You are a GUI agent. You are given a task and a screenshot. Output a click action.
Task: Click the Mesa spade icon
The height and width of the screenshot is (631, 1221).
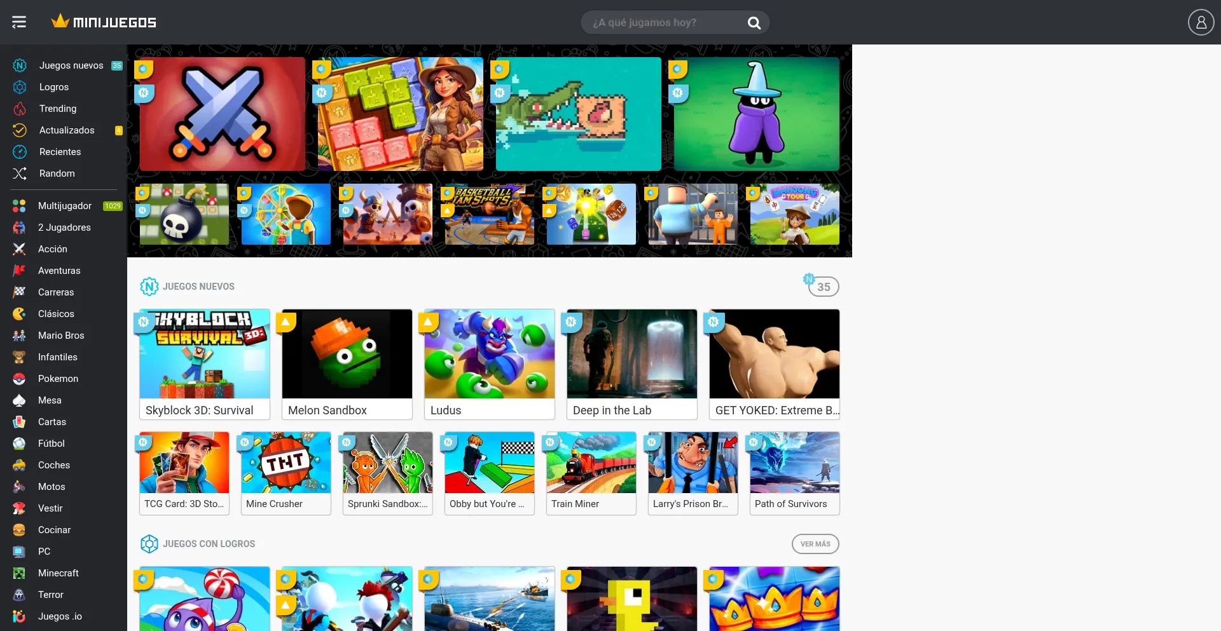pyautogui.click(x=19, y=400)
